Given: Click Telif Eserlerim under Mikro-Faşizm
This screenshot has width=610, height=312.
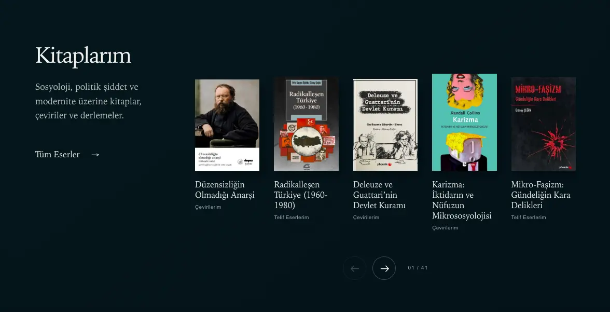Looking at the screenshot, I should 528,218.
